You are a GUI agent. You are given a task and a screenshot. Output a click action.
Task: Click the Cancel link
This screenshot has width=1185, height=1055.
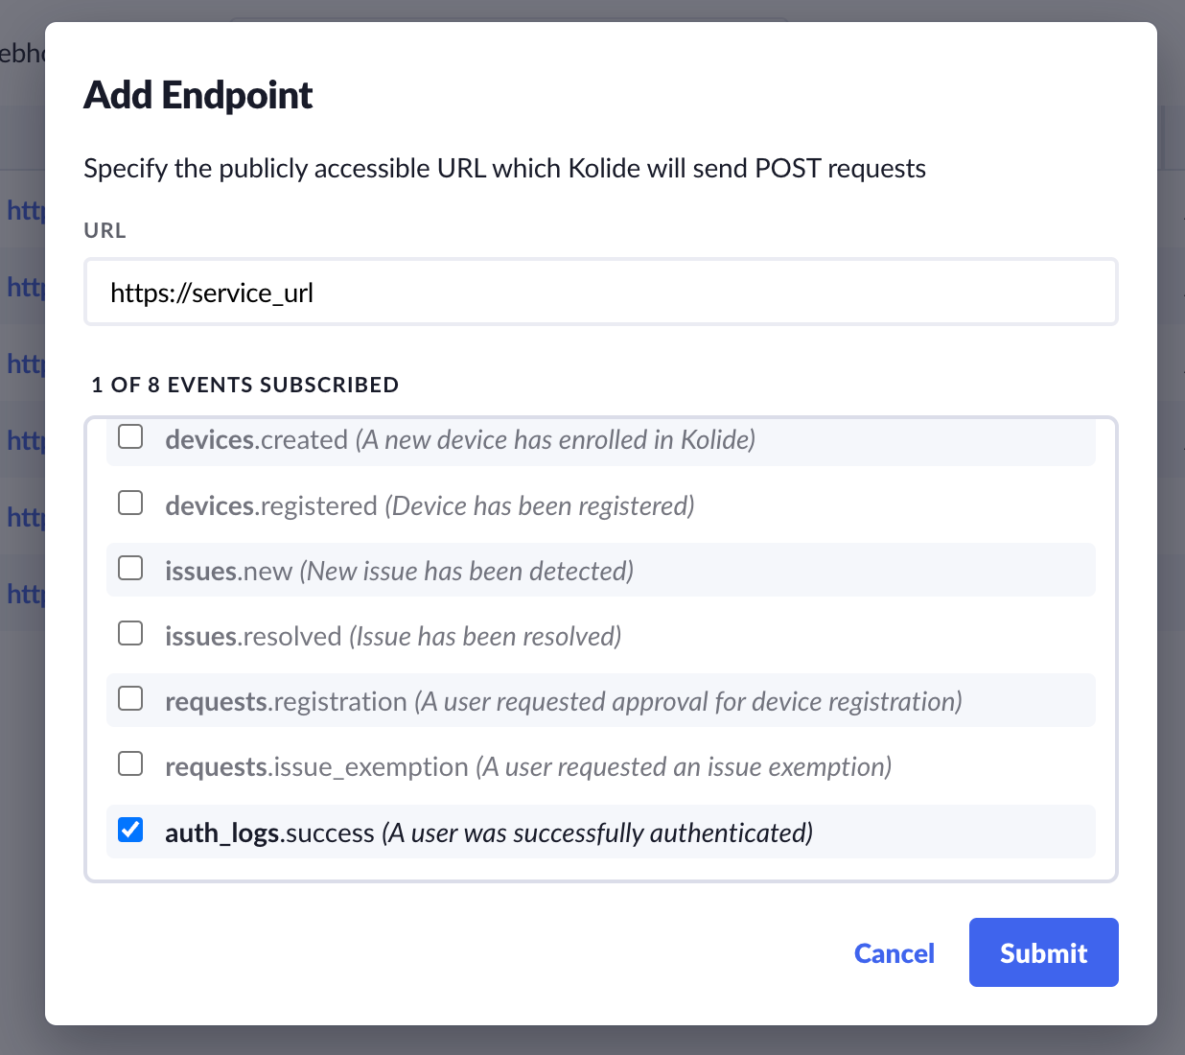click(x=894, y=952)
